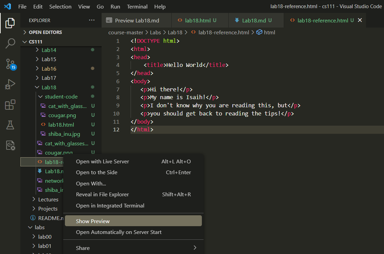The image size is (384, 254).
Task: Click the Explorer more actions ellipsis
Action: [x=92, y=20]
